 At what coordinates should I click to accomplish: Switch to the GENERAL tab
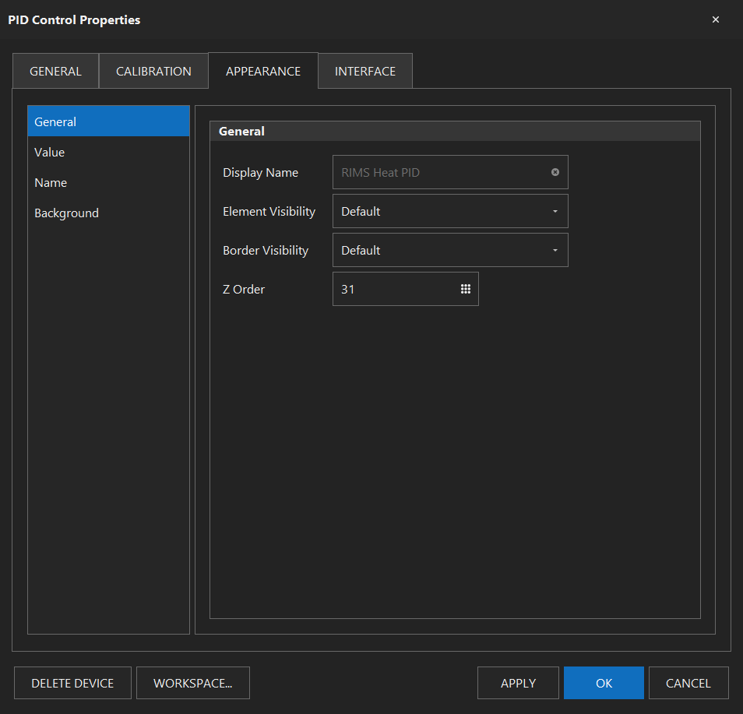pyautogui.click(x=55, y=71)
